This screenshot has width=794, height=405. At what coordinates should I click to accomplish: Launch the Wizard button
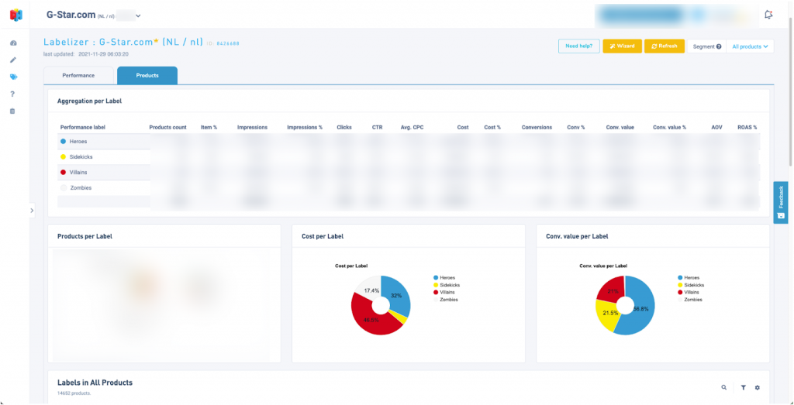(623, 46)
